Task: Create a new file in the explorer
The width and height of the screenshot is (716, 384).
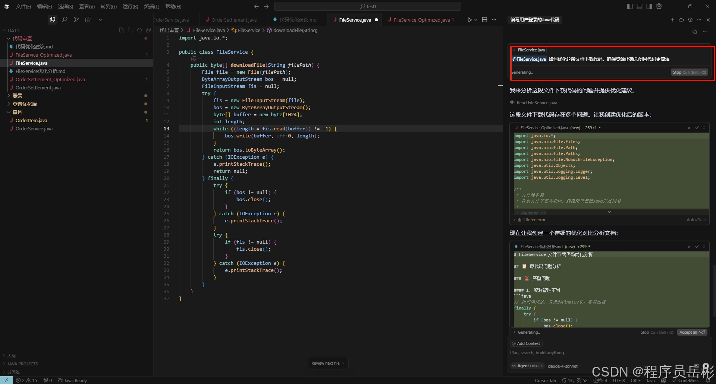Action: (121, 30)
